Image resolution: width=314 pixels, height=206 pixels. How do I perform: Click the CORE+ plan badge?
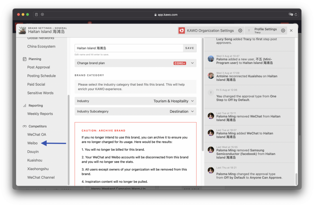180,63
